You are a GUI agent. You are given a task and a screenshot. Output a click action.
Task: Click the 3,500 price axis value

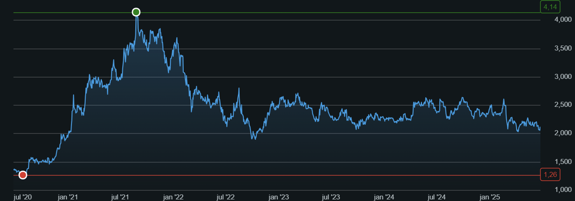[x=563, y=48]
